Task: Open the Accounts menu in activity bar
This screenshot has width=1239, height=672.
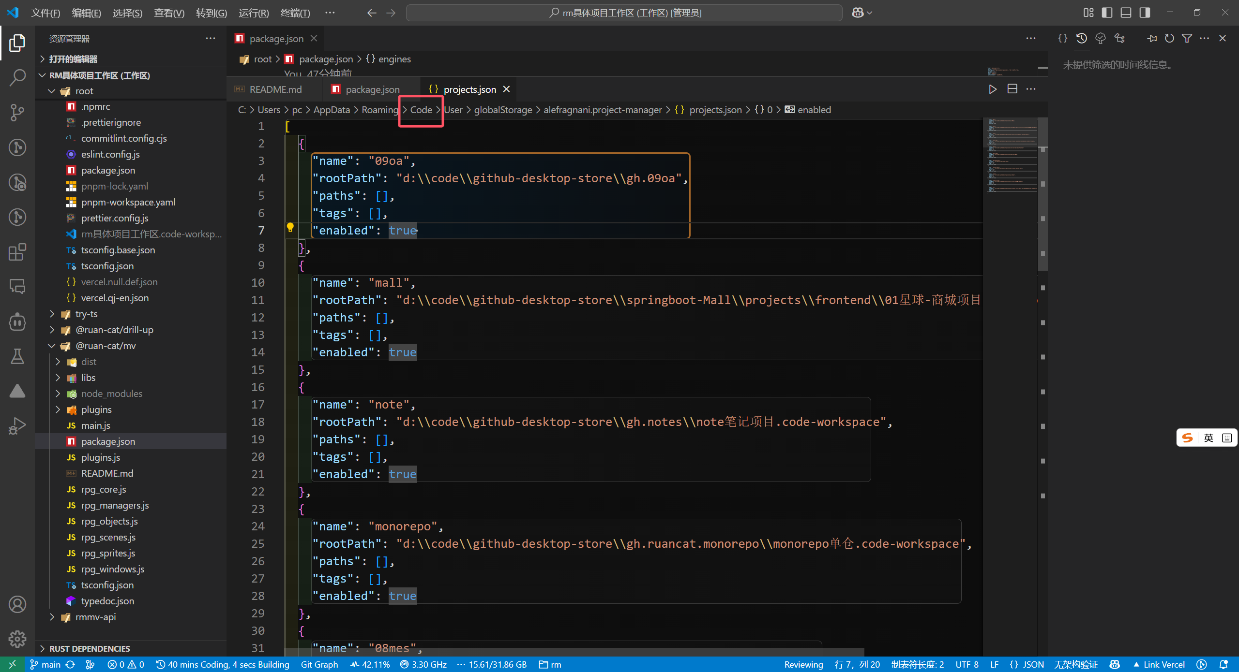Action: point(17,604)
